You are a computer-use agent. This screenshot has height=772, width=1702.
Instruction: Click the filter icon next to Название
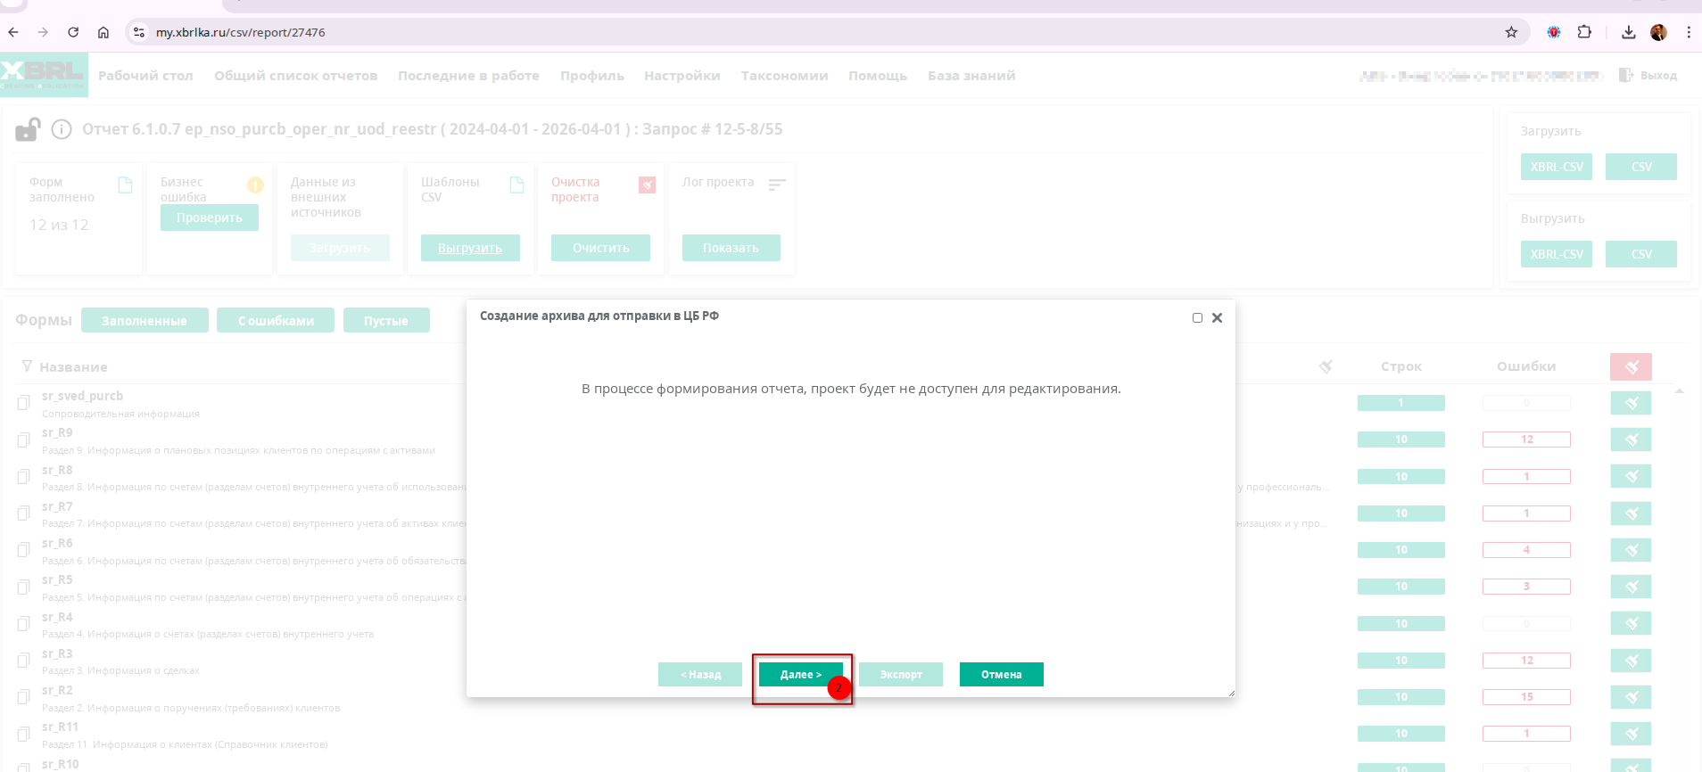(27, 366)
